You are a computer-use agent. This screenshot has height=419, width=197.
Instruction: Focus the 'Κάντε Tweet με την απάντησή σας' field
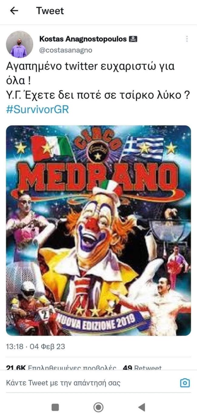click(91, 383)
